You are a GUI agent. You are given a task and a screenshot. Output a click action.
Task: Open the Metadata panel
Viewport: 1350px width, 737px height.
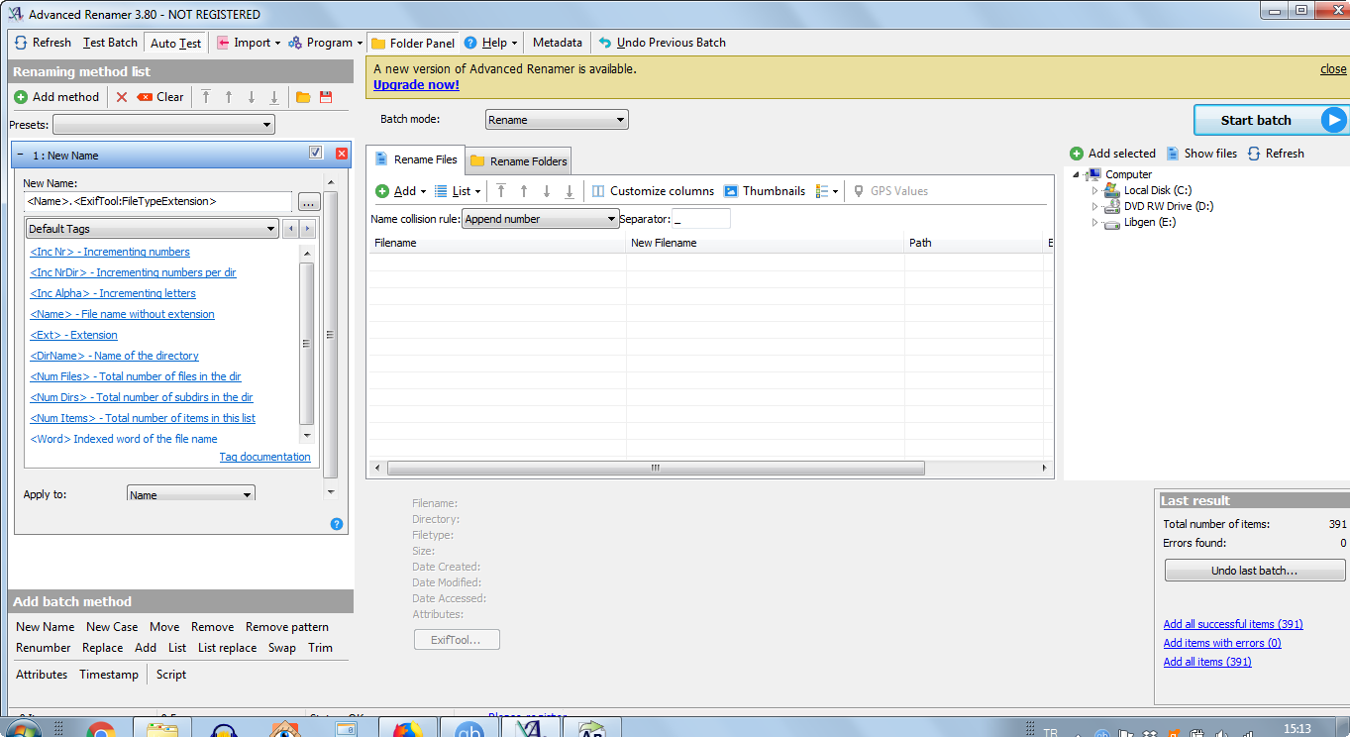(557, 43)
